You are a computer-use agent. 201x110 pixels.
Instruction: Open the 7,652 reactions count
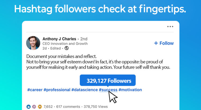[x=49, y=107]
